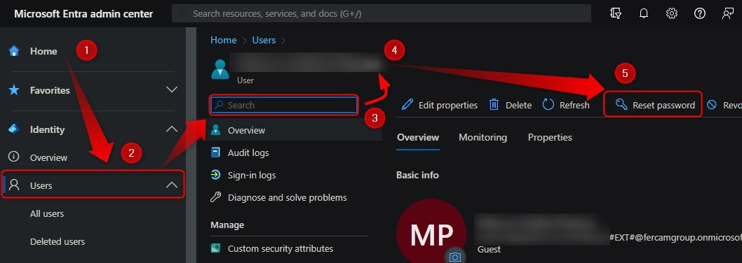The image size is (742, 263).
Task: Click the camera icon on MP avatar
Action: [x=454, y=257]
